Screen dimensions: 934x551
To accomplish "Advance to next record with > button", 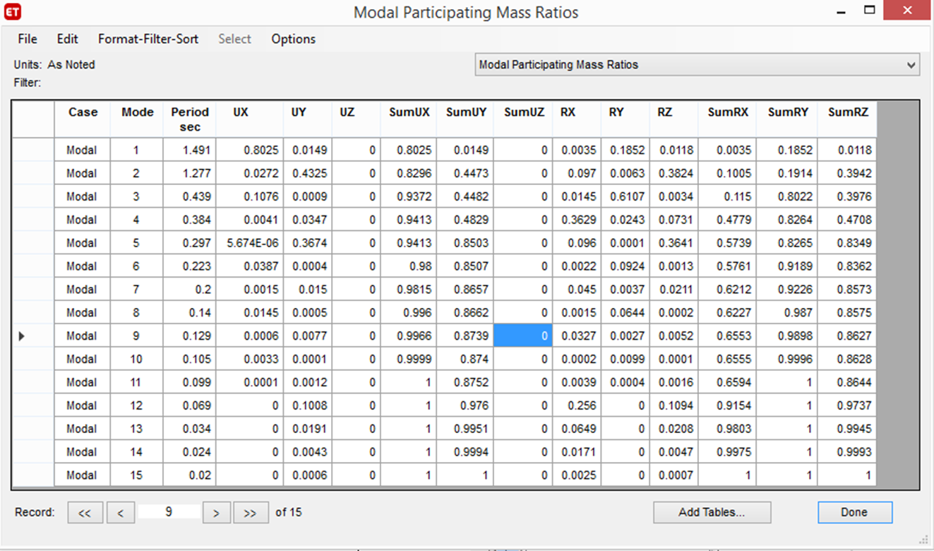I will click(x=216, y=513).
